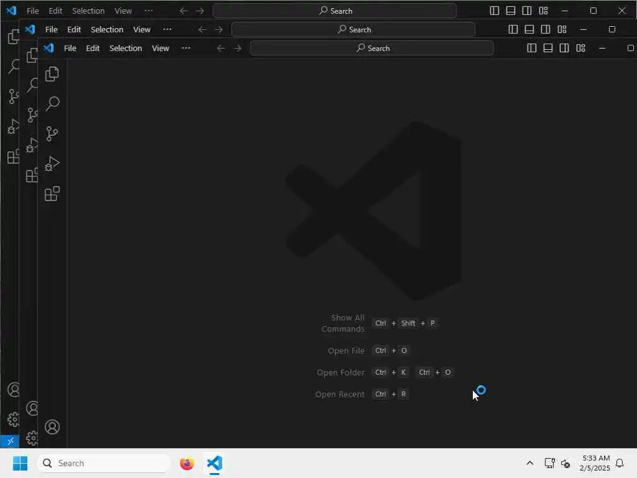Open Accounts icon in middle VS Code window
This screenshot has height=478, width=637.
(32, 408)
